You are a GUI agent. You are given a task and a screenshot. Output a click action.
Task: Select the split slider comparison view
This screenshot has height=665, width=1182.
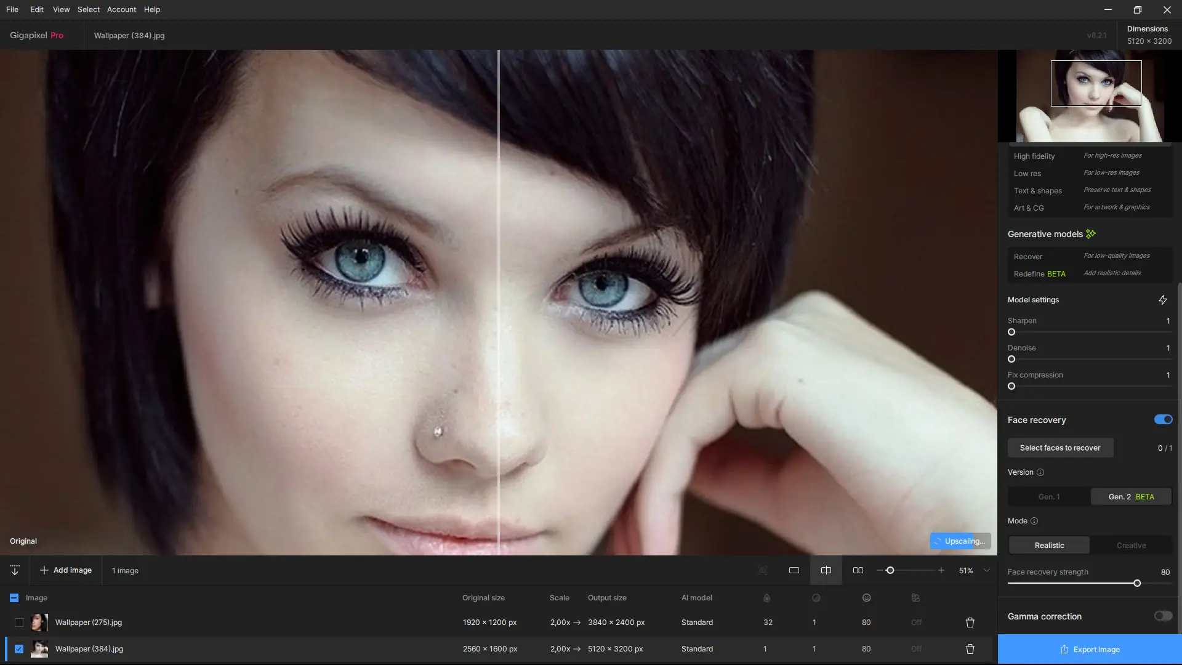pos(826,570)
